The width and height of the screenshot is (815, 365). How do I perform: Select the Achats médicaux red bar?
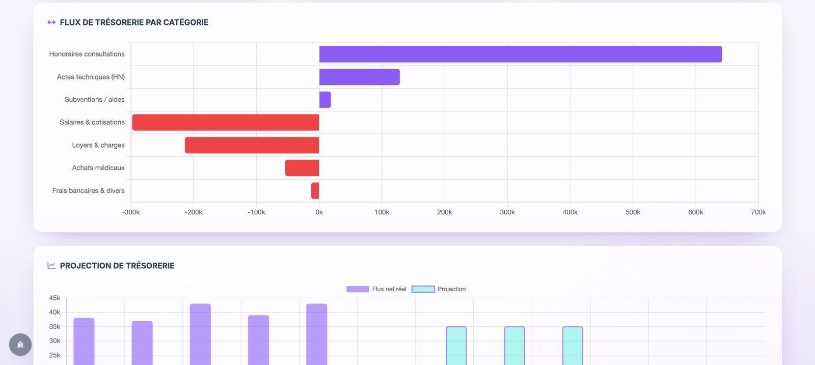(x=302, y=168)
